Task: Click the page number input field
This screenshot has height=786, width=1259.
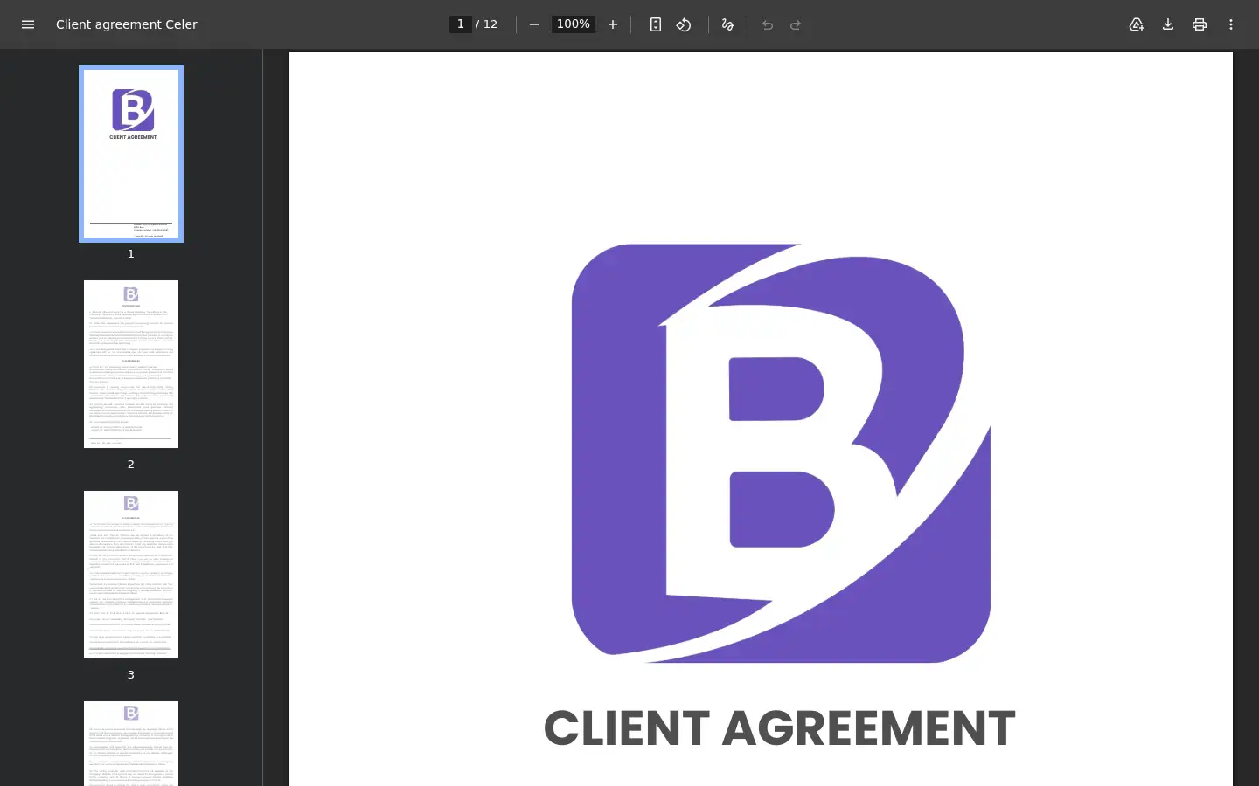Action: 461,24
